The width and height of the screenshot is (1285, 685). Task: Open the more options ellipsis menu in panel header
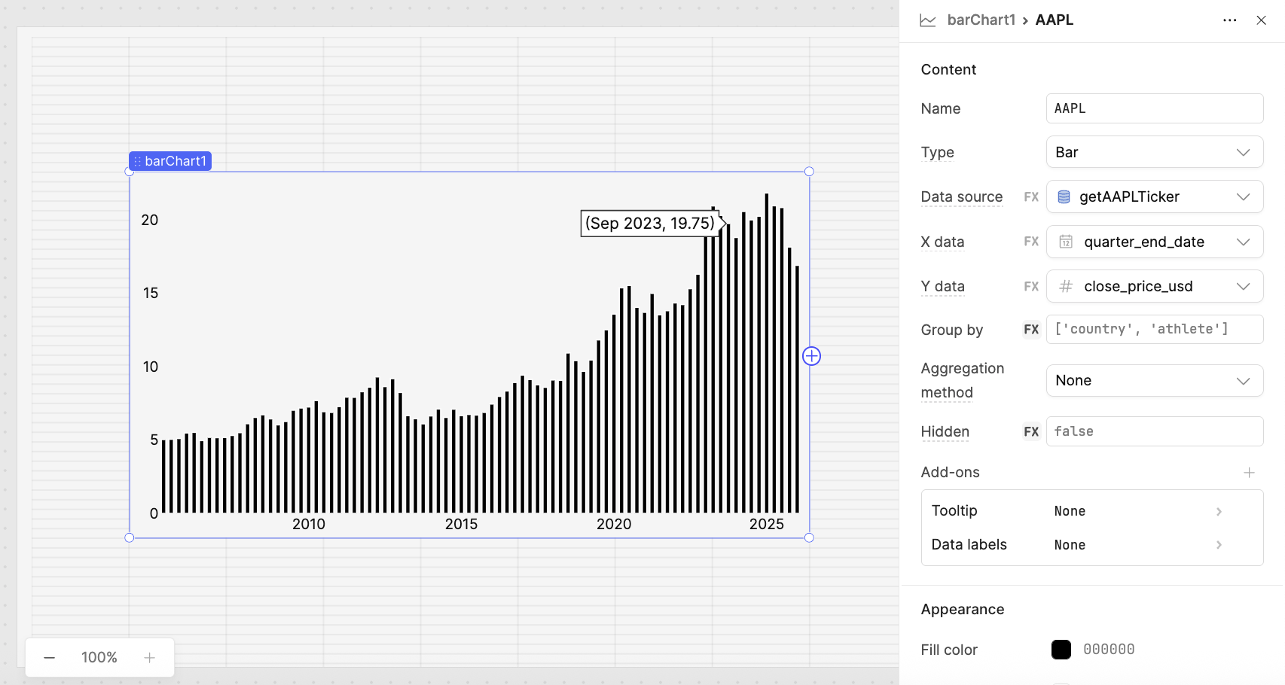[x=1229, y=20]
